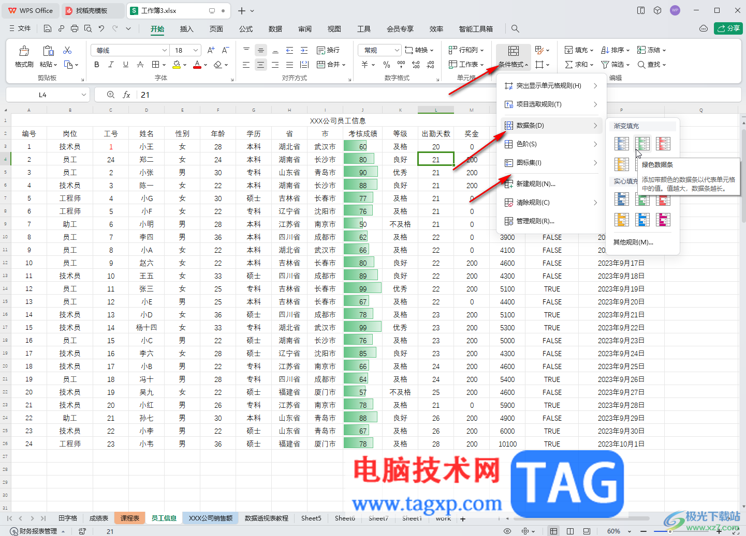Toggle middle vertical alignment
This screenshot has width=746, height=536.
pos(260,50)
